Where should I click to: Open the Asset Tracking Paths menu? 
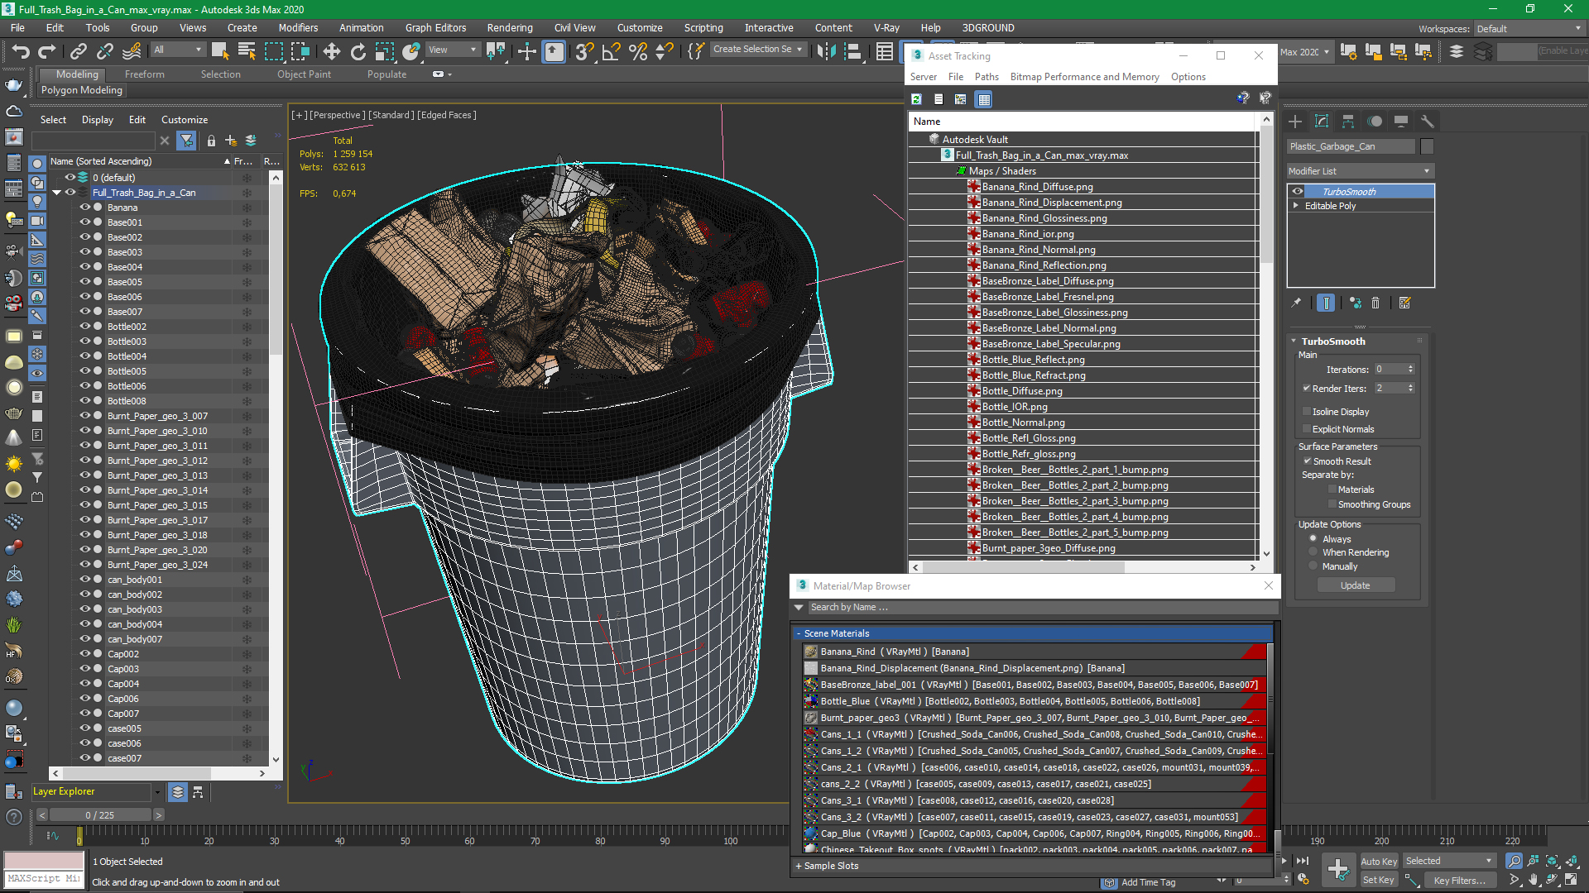coord(987,77)
